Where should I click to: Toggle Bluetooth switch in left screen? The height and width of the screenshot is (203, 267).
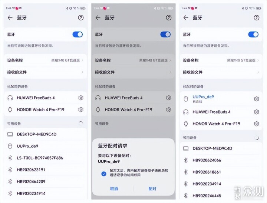pyautogui.click(x=78, y=35)
